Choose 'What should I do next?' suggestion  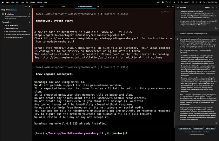point(185,128)
